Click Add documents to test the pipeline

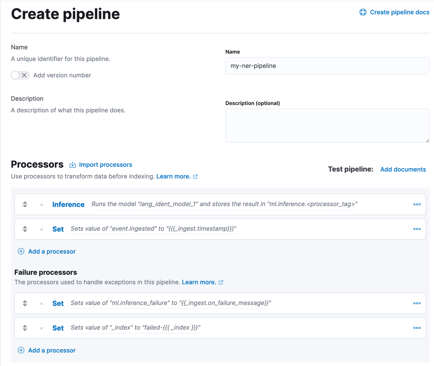pos(403,169)
